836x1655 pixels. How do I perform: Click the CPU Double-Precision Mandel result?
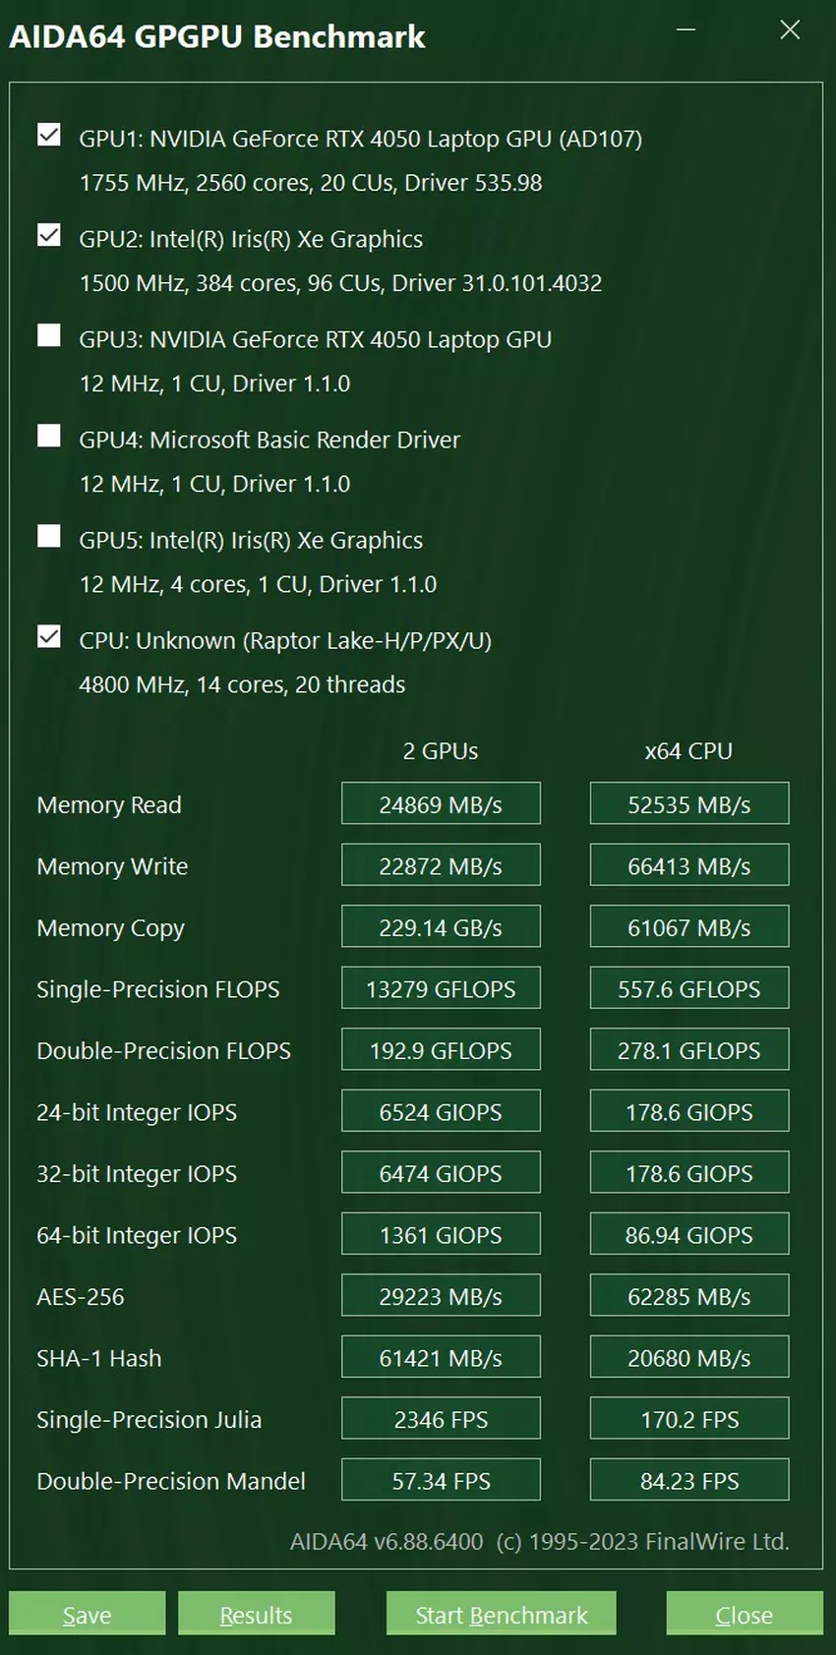click(688, 1481)
